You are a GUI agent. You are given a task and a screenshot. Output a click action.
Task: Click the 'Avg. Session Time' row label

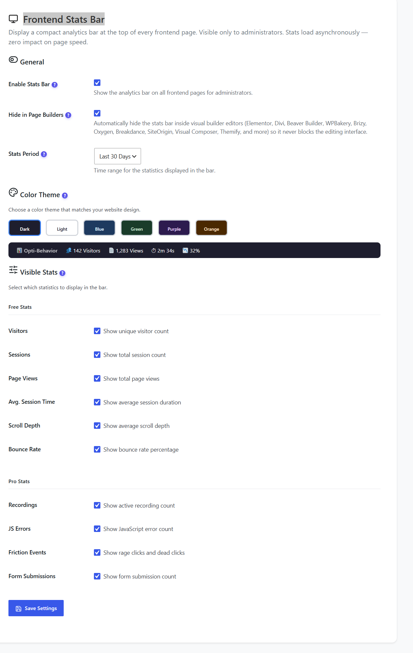pos(32,402)
